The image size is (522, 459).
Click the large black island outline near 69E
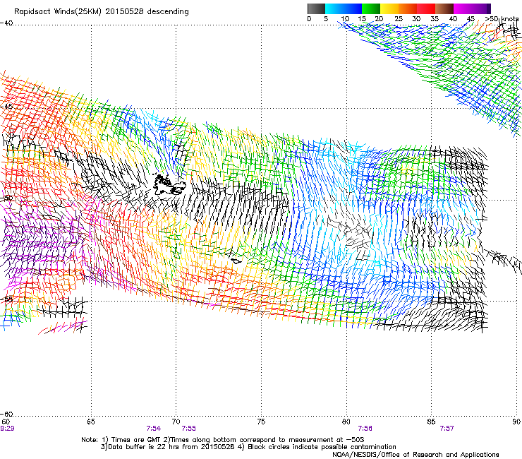tap(169, 186)
